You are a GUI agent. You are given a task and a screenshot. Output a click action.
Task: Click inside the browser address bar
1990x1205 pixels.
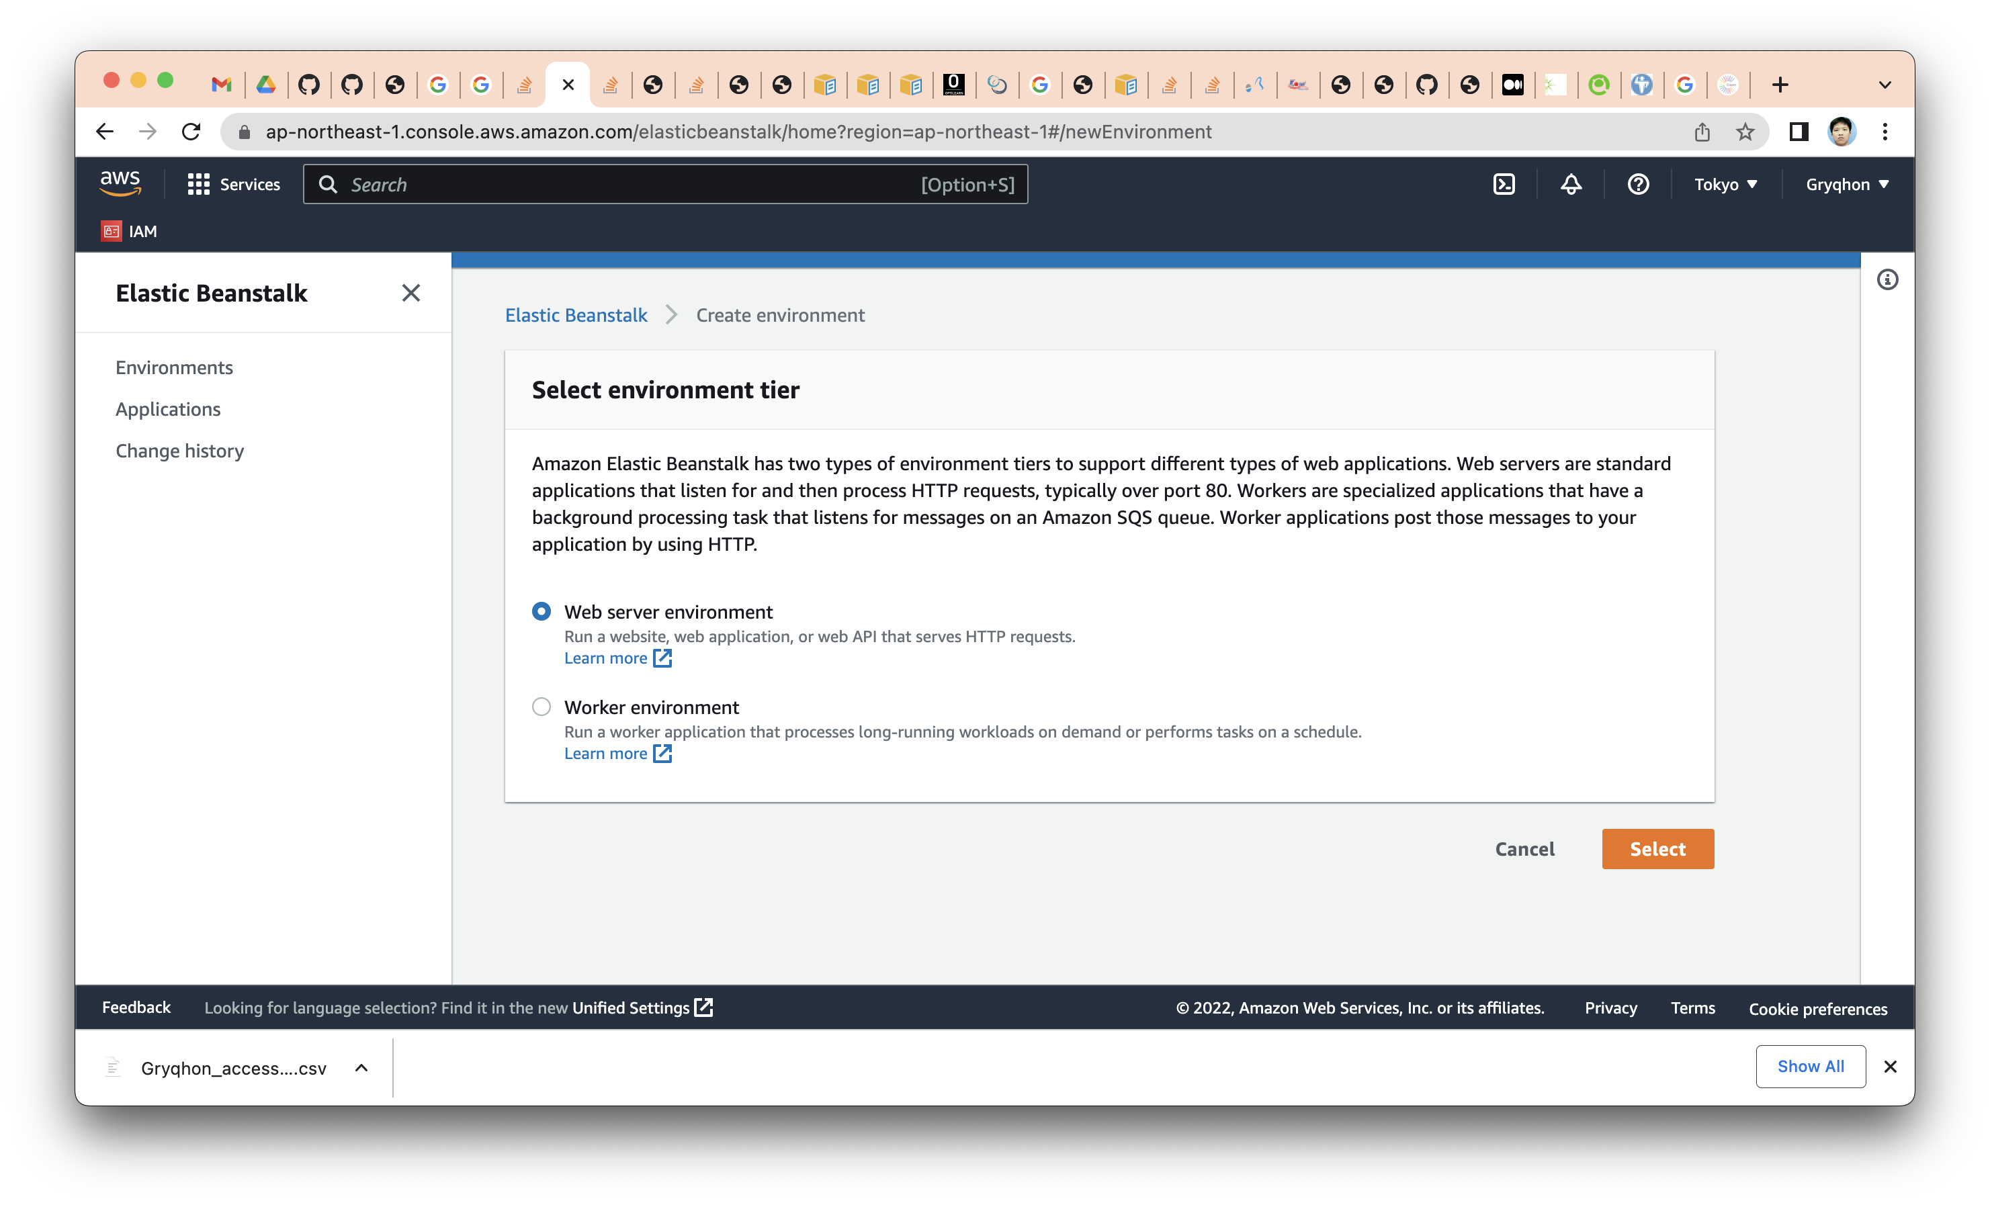(727, 131)
